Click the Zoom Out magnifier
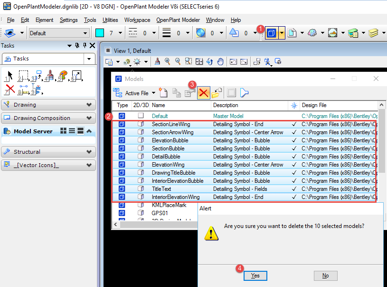 click(x=178, y=61)
